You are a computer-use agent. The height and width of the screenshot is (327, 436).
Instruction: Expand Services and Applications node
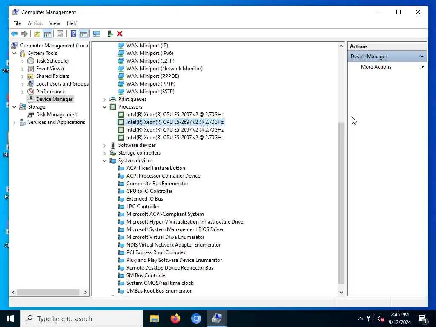point(14,122)
